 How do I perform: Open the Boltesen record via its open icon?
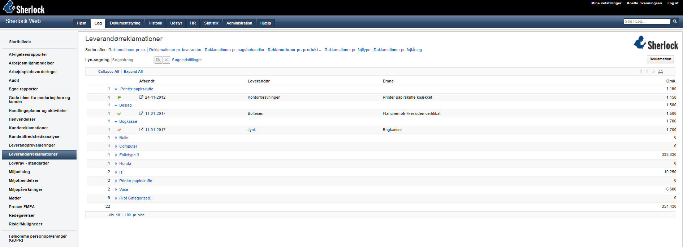tap(141, 113)
